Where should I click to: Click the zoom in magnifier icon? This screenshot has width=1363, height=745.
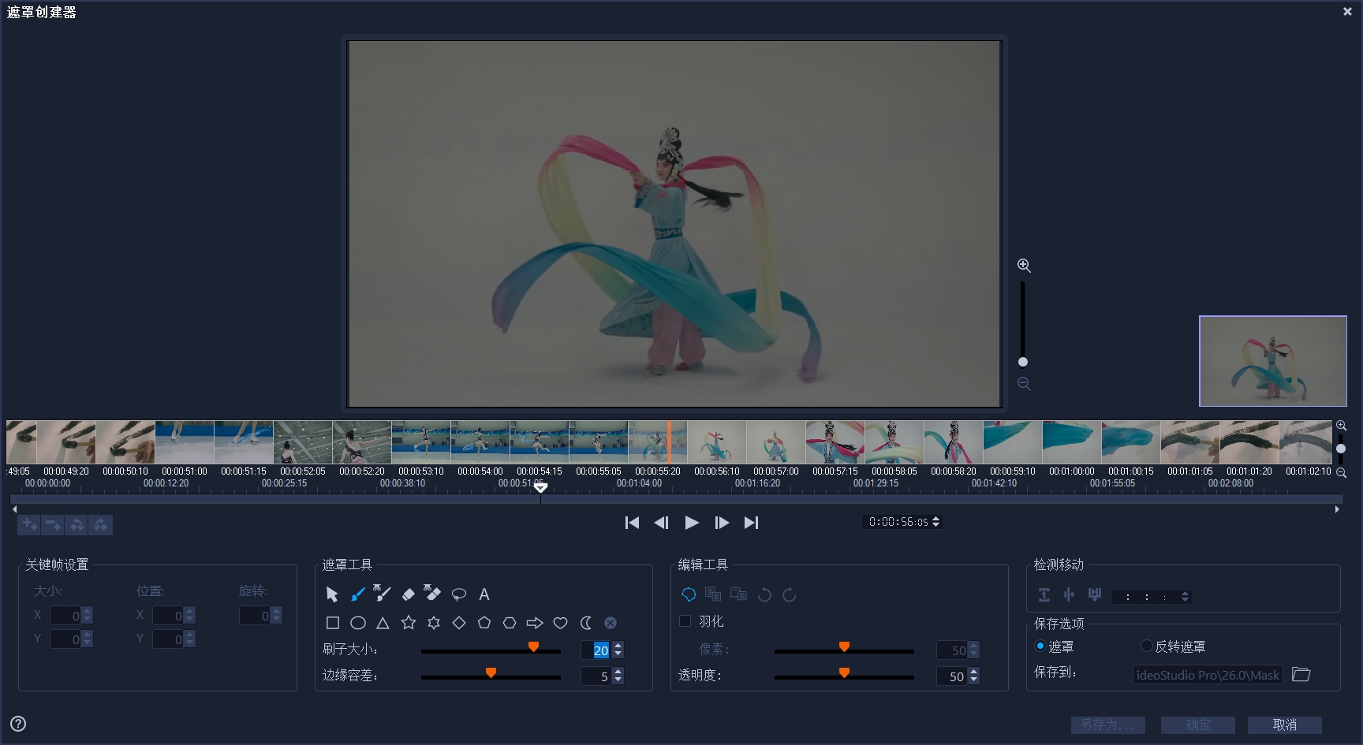pos(1024,266)
